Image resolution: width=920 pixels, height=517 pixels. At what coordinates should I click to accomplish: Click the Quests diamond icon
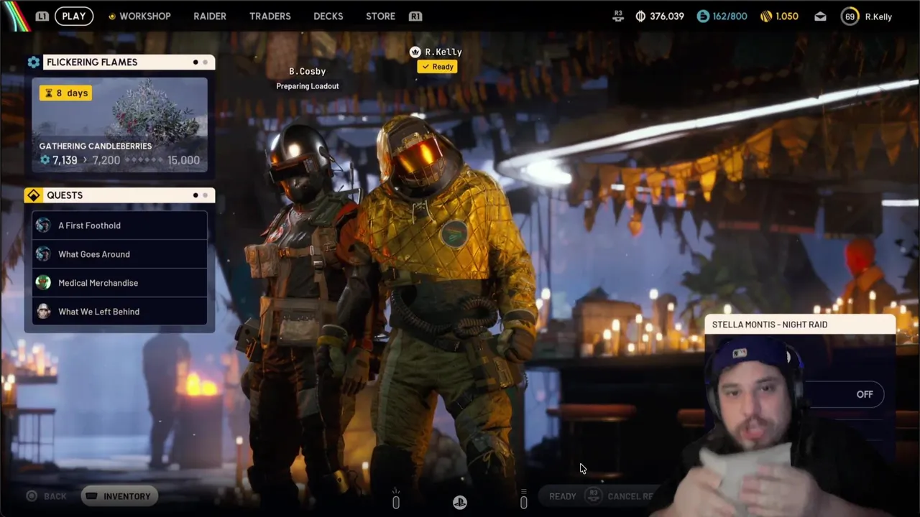33,195
